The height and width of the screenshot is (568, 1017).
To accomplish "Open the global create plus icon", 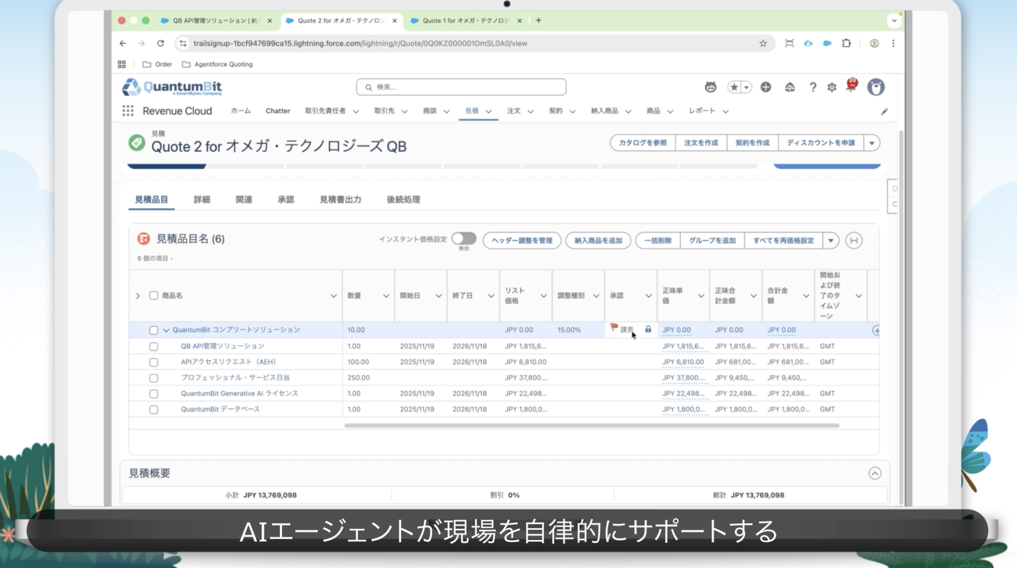I will coord(766,87).
